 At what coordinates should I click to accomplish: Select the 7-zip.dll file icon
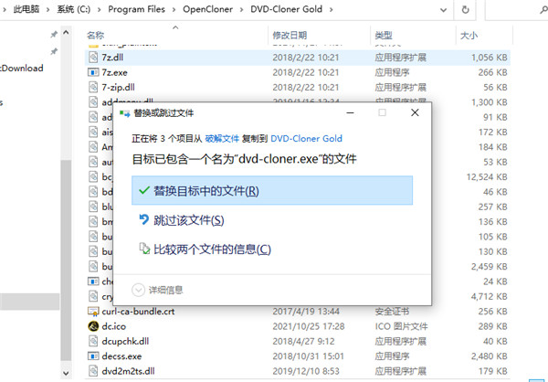point(93,87)
